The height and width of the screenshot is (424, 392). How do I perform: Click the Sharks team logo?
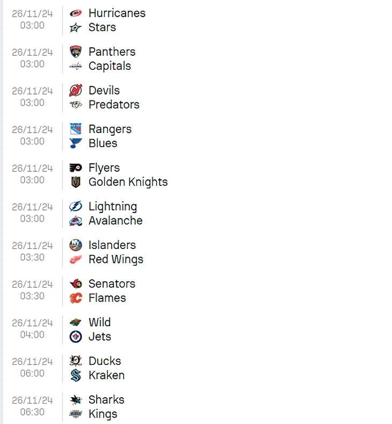(x=76, y=400)
